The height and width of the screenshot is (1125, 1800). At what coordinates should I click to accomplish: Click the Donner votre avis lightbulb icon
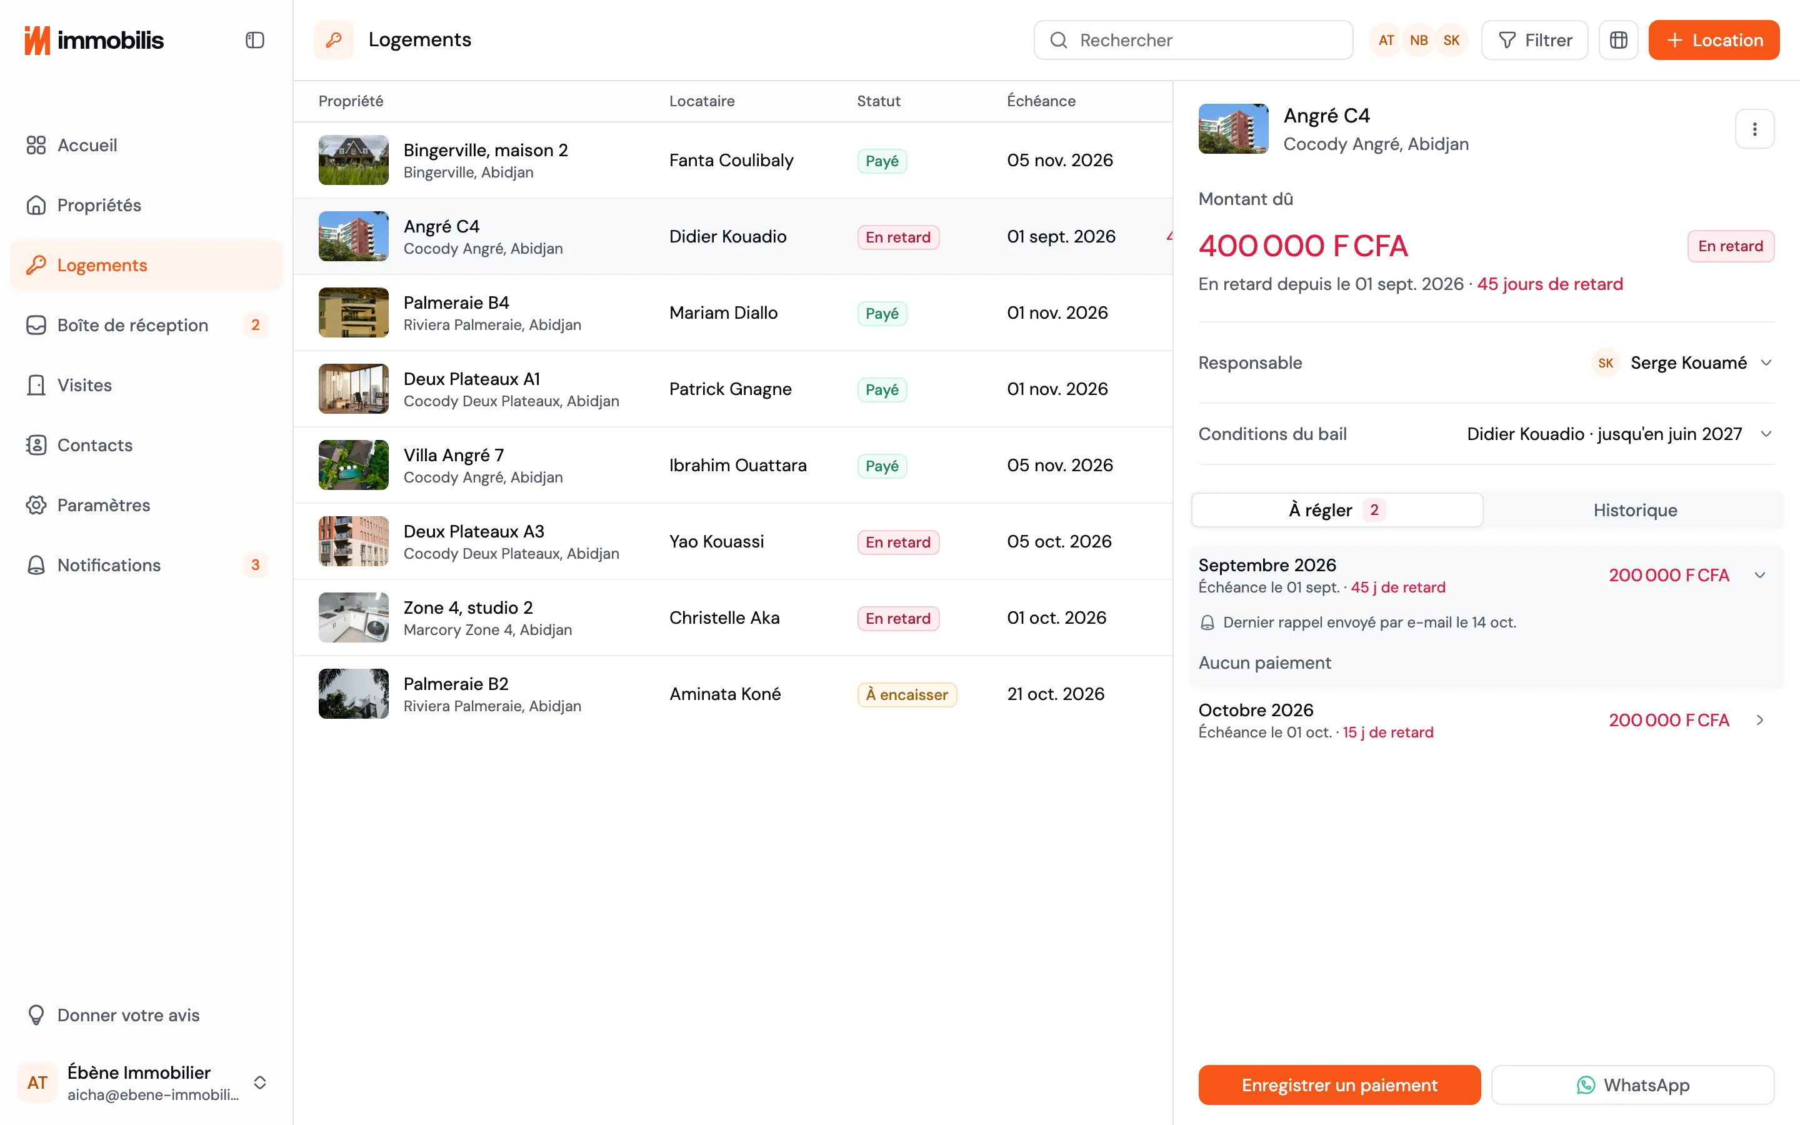36,1015
